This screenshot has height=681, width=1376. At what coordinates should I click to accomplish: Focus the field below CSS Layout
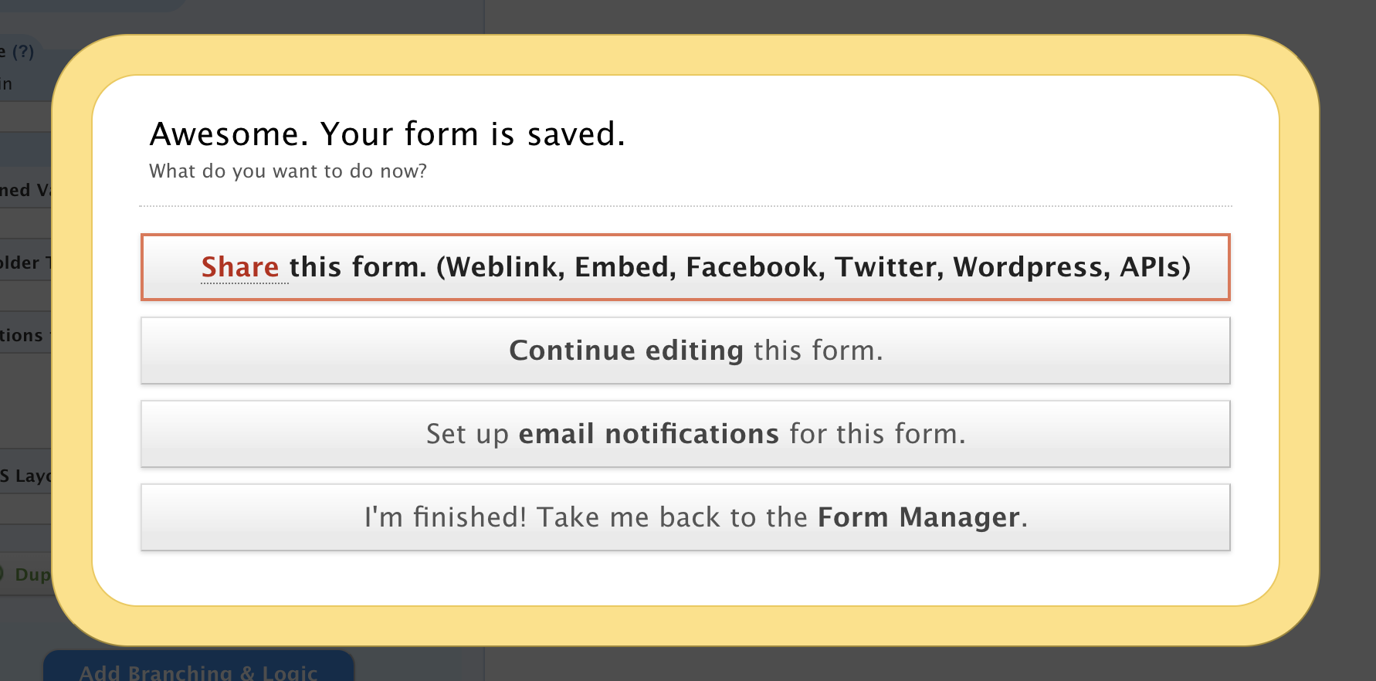click(x=25, y=510)
